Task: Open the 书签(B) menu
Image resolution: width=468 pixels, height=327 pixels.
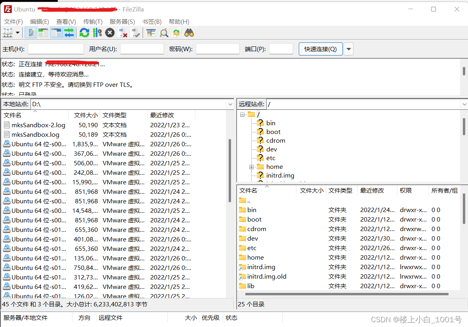Action: coord(152,21)
